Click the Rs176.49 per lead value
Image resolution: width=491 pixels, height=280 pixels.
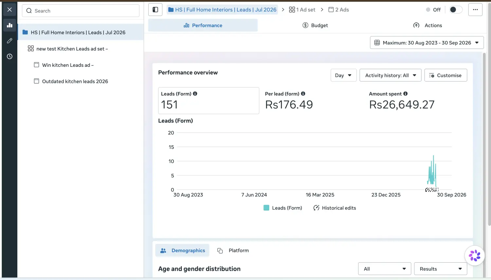[x=289, y=105]
